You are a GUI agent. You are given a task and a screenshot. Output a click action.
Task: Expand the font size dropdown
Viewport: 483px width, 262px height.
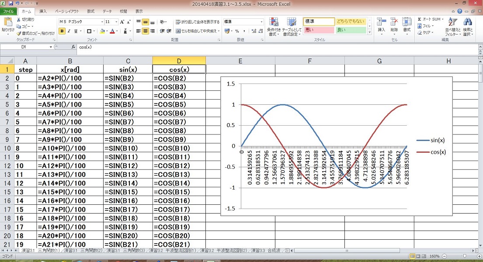coord(115,22)
